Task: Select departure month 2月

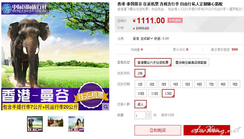Action: pos(140,73)
